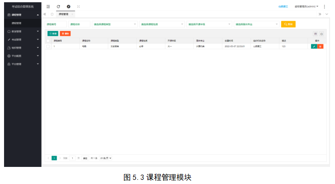The width and height of the screenshot is (335, 184).
Task: Expand the 组织管理 sidebar menu
Action: click(x=22, y=48)
